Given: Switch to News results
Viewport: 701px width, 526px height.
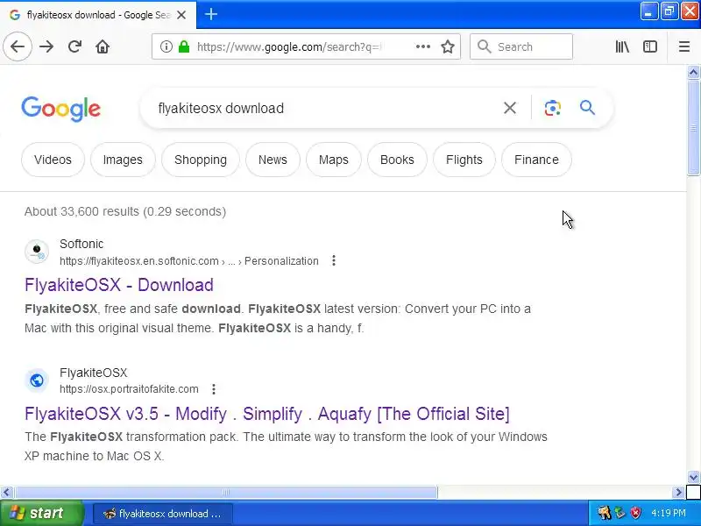Looking at the screenshot, I should [x=273, y=160].
